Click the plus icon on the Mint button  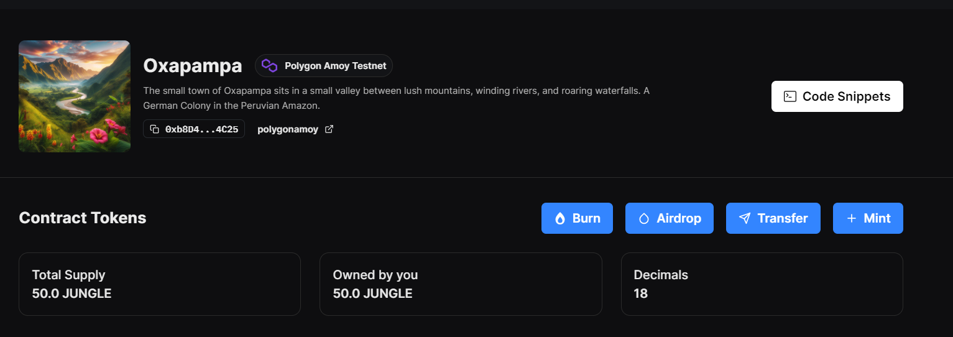click(x=852, y=219)
